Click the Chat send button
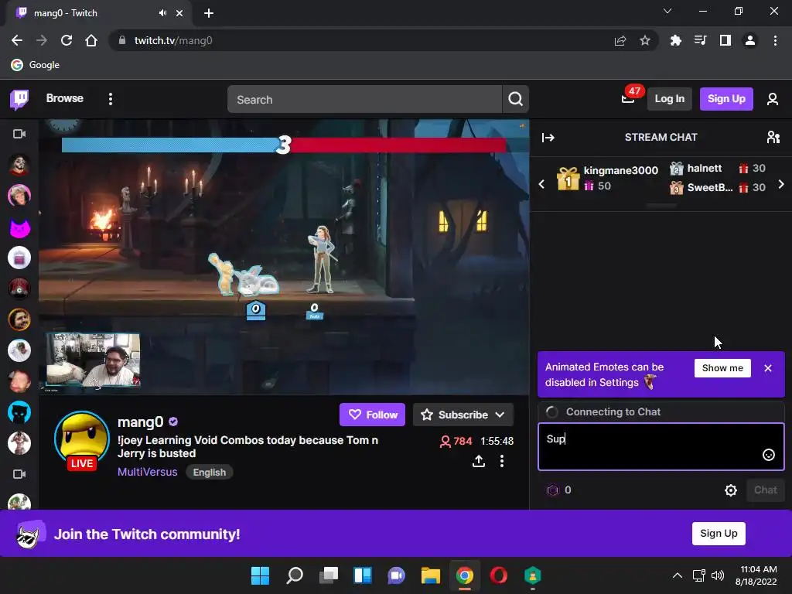Screen dimensions: 792x594 tap(765, 490)
